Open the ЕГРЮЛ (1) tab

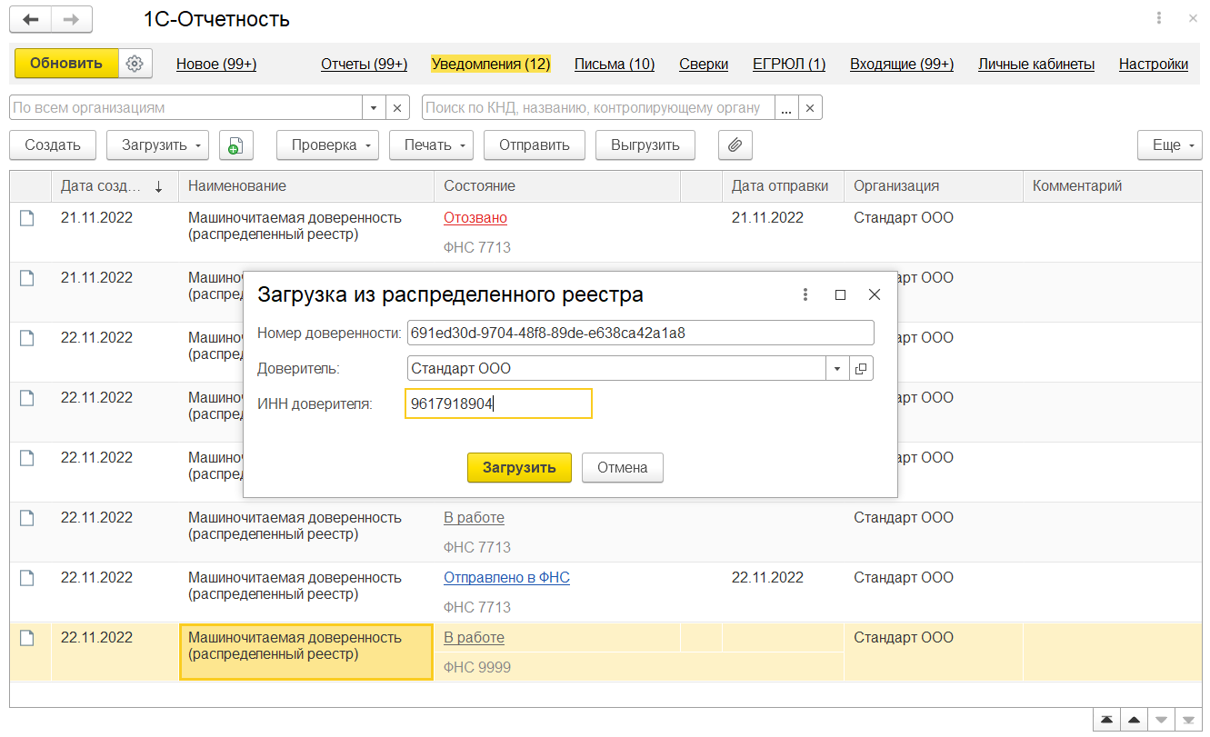(x=789, y=65)
